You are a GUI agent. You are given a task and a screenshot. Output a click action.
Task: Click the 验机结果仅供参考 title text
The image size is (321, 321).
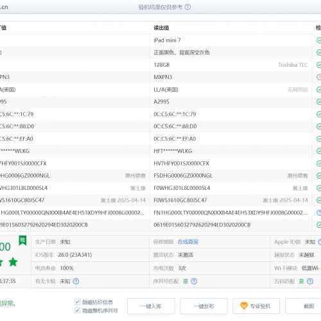coord(160,7)
